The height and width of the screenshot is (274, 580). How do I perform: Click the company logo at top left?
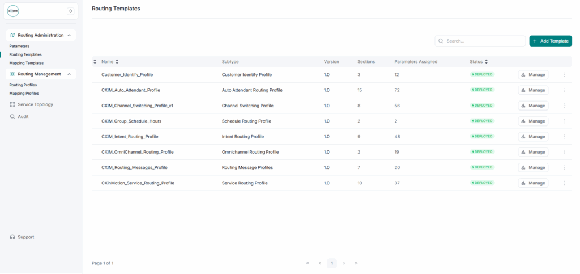click(13, 11)
